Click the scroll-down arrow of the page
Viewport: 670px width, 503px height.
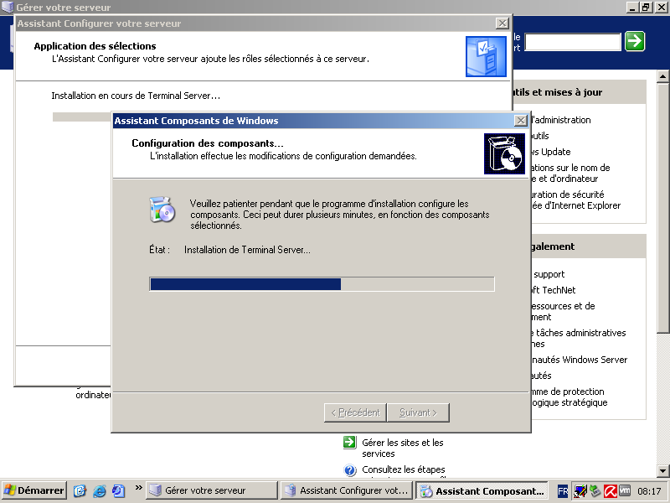(x=662, y=470)
